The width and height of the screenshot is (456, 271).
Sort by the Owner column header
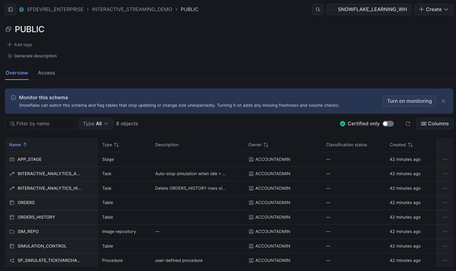(258, 145)
